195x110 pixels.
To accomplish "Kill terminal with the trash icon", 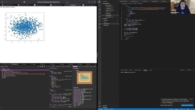I will pyautogui.click(x=190, y=70).
